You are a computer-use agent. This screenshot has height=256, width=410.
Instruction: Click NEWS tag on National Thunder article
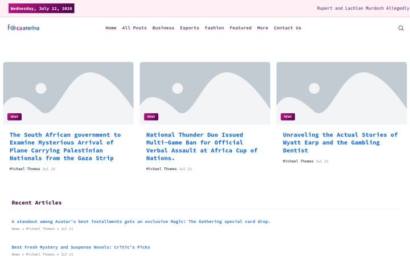pos(151,117)
